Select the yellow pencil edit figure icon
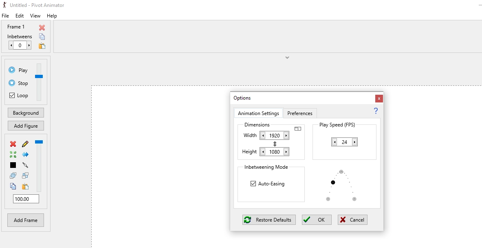This screenshot has width=482, height=248. click(25, 144)
